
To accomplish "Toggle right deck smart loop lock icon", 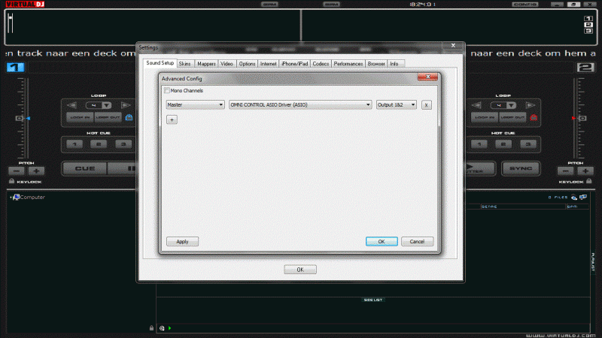I will pyautogui.click(x=534, y=117).
